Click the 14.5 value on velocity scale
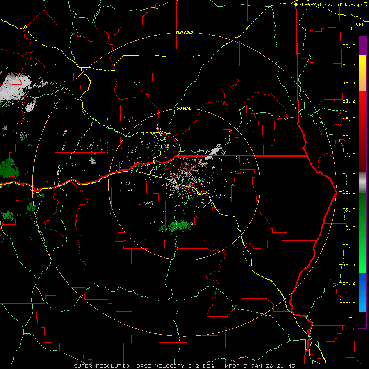The height and width of the screenshot is (369, 369). click(349, 155)
